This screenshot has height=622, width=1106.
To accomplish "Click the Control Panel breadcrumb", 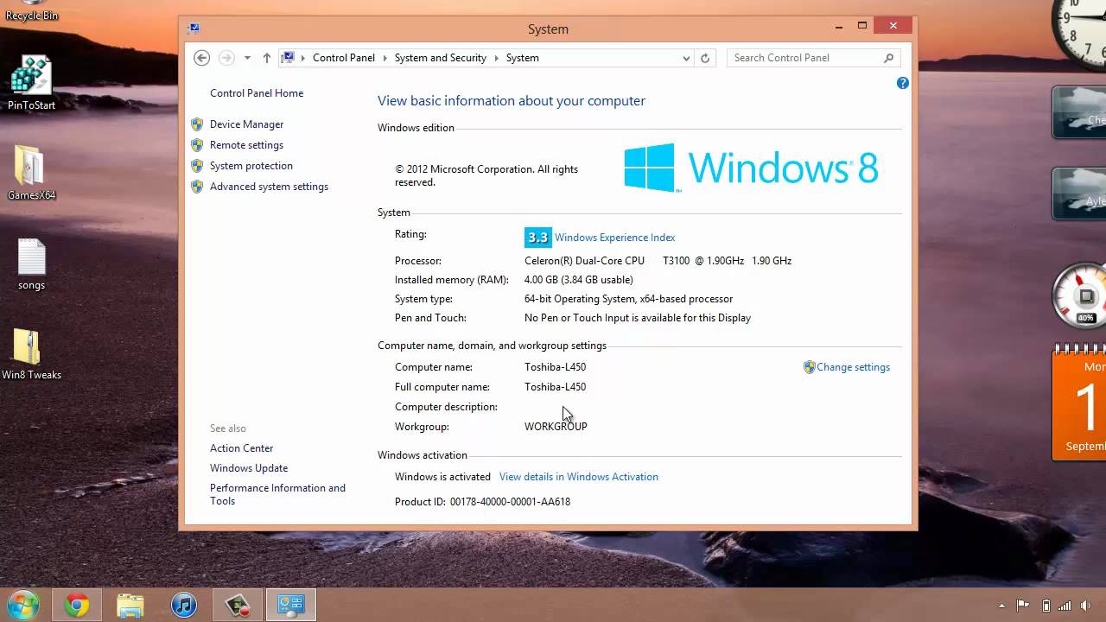I will 344,58.
